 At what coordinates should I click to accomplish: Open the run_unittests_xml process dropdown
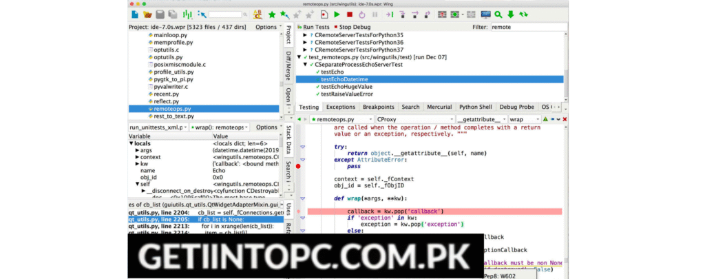158,127
